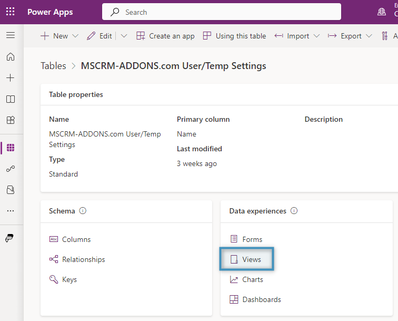Click the search magnifier icon
398x321 pixels.
click(115, 12)
